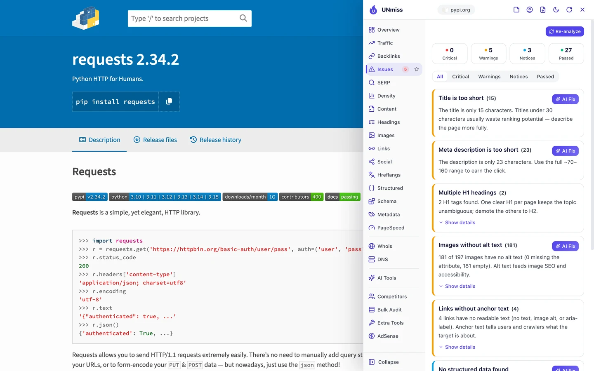Viewport: 594px width, 371px height.
Task: Click the PyPI search magnifier icon
Action: (243, 18)
